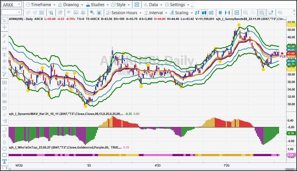
Task: Open the Settings menu
Action: (x=177, y=4)
